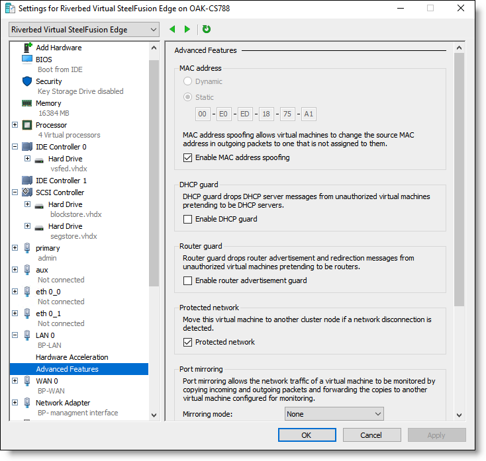486x461 pixels.
Task: Click the Memory chip icon
Action: (27, 103)
